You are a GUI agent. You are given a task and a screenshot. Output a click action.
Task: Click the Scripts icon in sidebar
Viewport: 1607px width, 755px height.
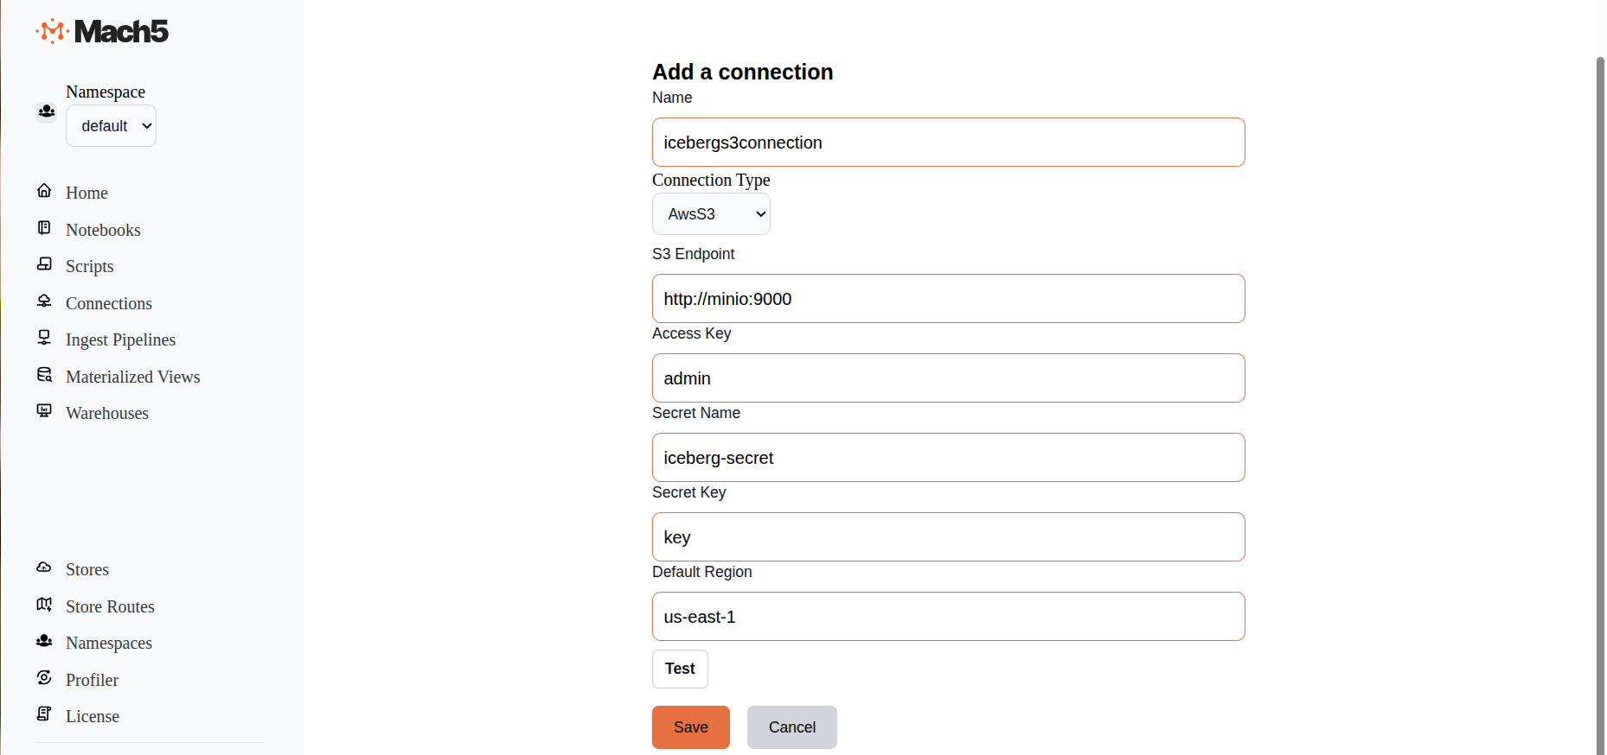pos(44,264)
